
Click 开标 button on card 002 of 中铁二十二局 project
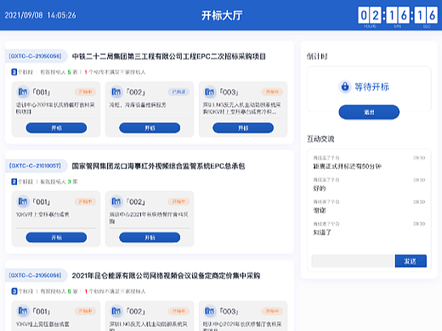pyautogui.click(x=150, y=128)
